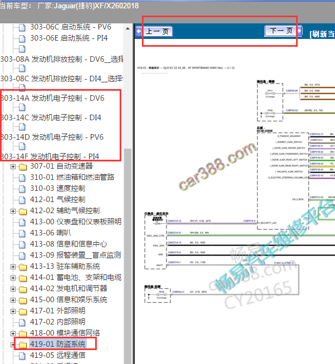Image resolution: width=335 pixels, height=364 pixels.
Task: Click the page icon beside 310-03 速度控制
Action: point(22,189)
